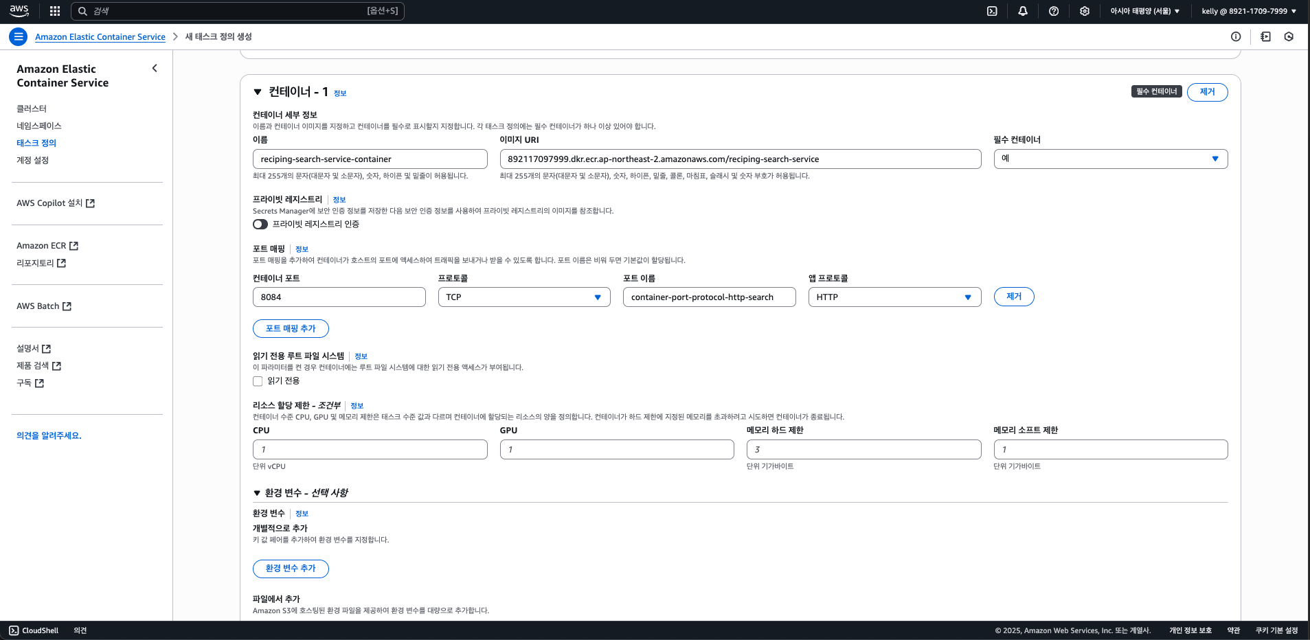Screen dimensions: 1310x640
Task: Open 약관 footer link
Action: pos(1234,630)
